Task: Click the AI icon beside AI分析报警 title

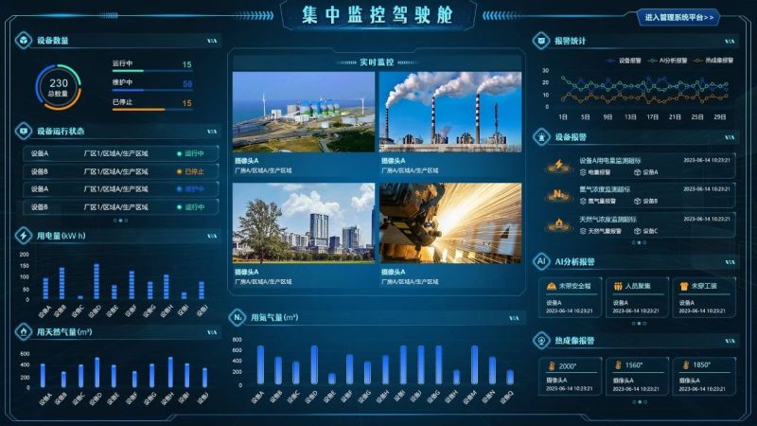Action: (541, 261)
